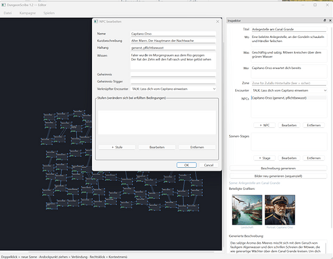Click the Wissen text area
Viewport: 333px width, 259px height.
tap(173, 61)
